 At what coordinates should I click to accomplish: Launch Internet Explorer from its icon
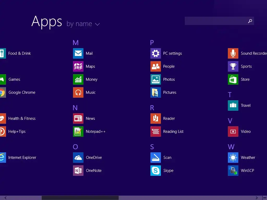tap(3, 158)
